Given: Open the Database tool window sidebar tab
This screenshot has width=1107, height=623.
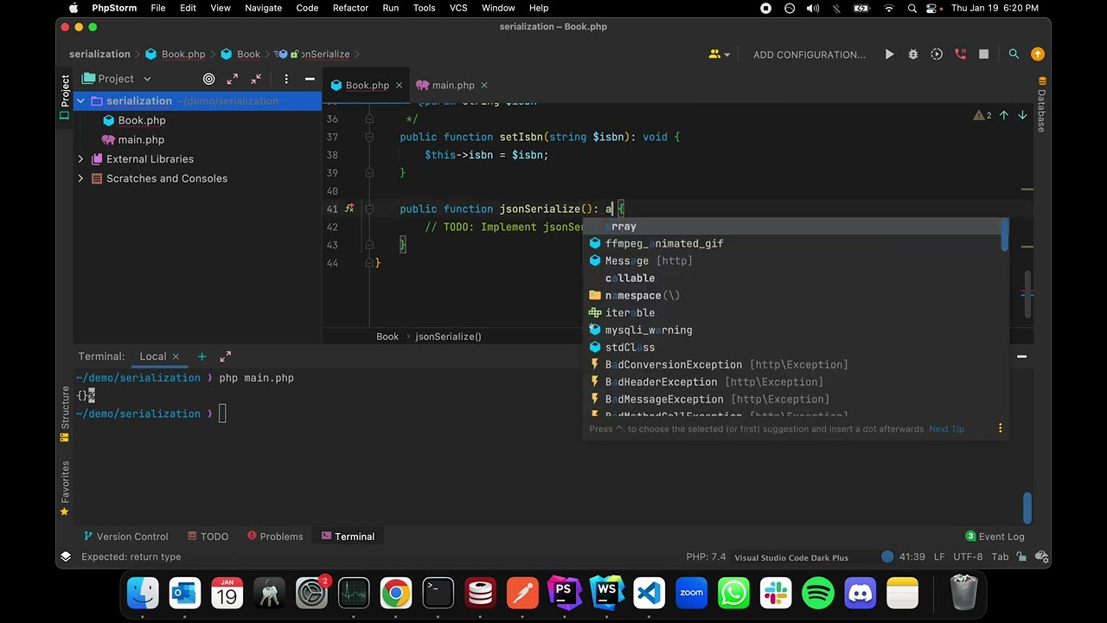Looking at the screenshot, I should pos(1041,104).
